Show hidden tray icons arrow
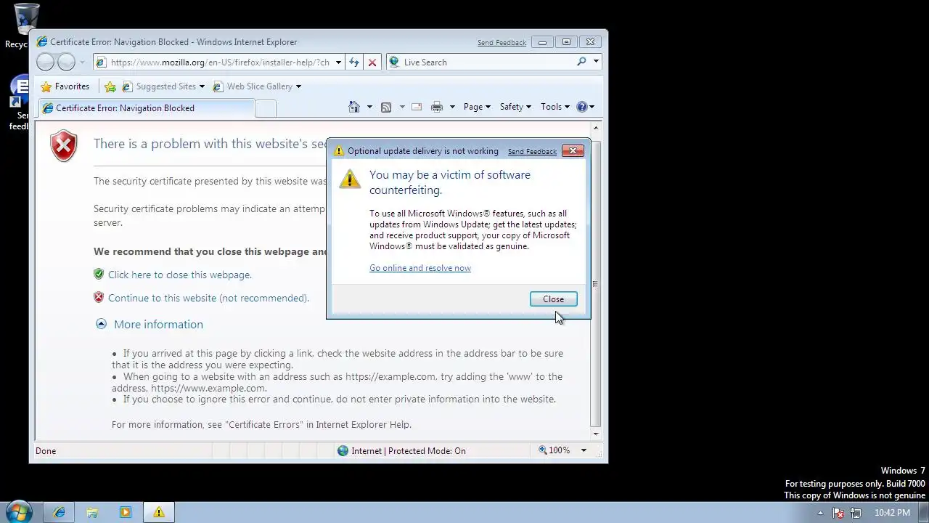This screenshot has width=929, height=523. point(820,513)
